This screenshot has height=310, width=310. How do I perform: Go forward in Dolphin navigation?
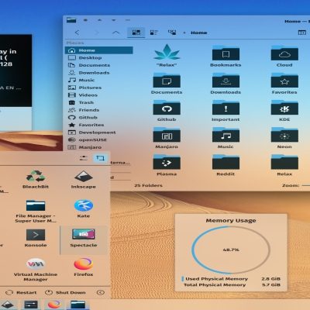point(97,33)
